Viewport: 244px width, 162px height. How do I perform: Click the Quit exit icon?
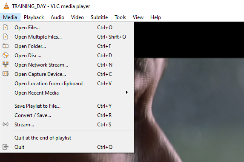pyautogui.click(x=6, y=147)
